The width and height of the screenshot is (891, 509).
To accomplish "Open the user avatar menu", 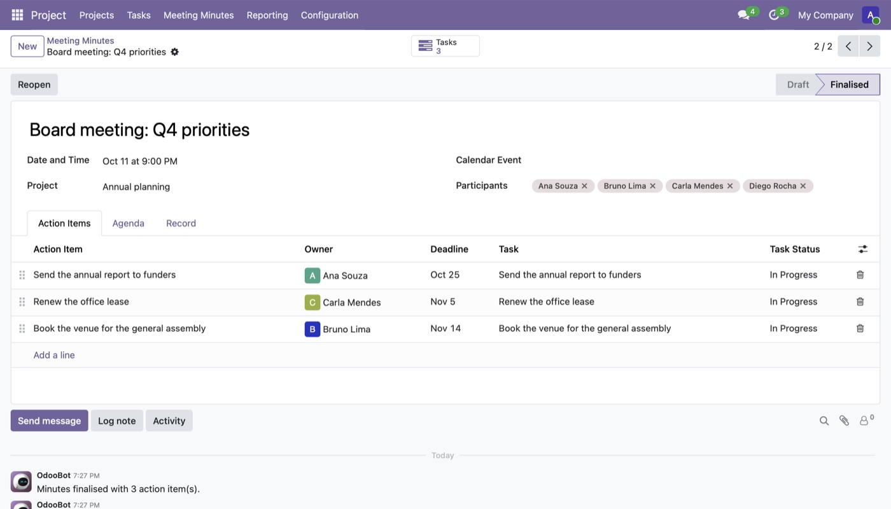I will coord(870,15).
